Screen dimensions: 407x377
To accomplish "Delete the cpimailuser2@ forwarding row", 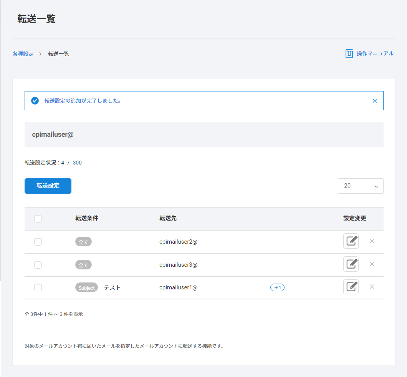I will (x=372, y=241).
